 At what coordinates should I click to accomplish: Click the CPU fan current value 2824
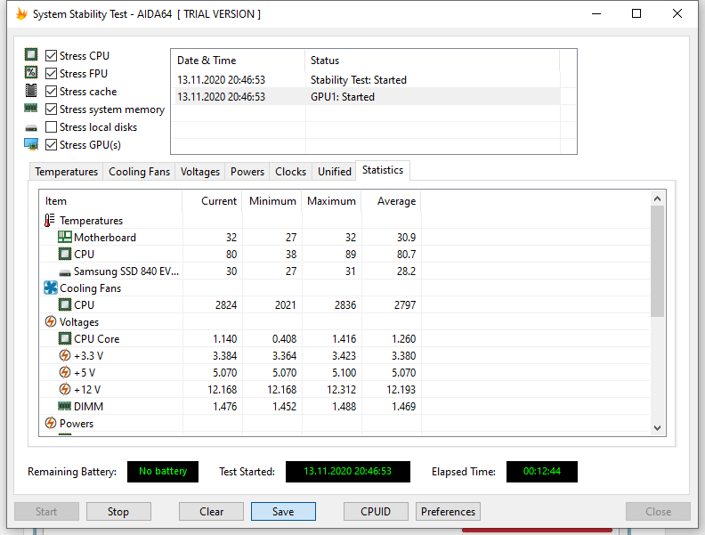click(226, 305)
